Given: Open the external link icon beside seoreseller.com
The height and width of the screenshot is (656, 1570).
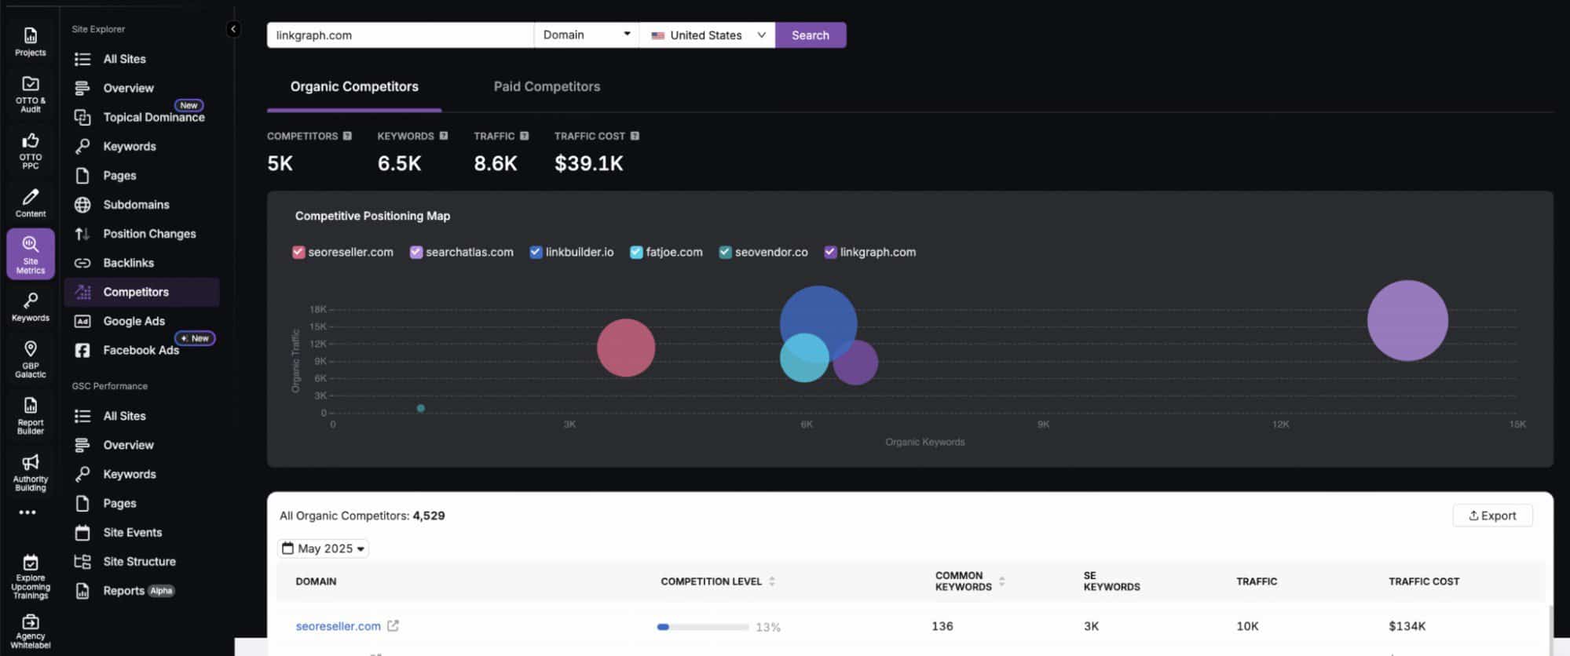Looking at the screenshot, I should pyautogui.click(x=393, y=625).
